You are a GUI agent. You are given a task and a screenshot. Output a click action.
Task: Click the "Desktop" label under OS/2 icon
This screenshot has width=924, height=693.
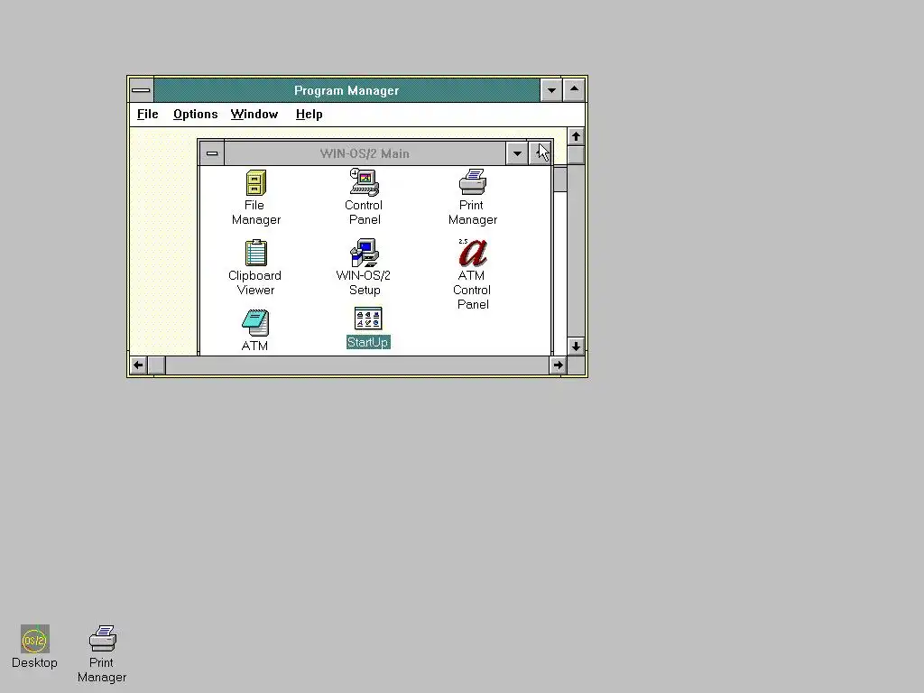(35, 663)
